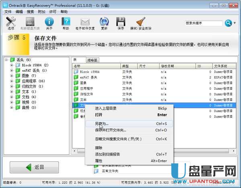Click the 保存 floppy disk icon
Viewport: 241px width, 188px height.
click(x=120, y=22)
